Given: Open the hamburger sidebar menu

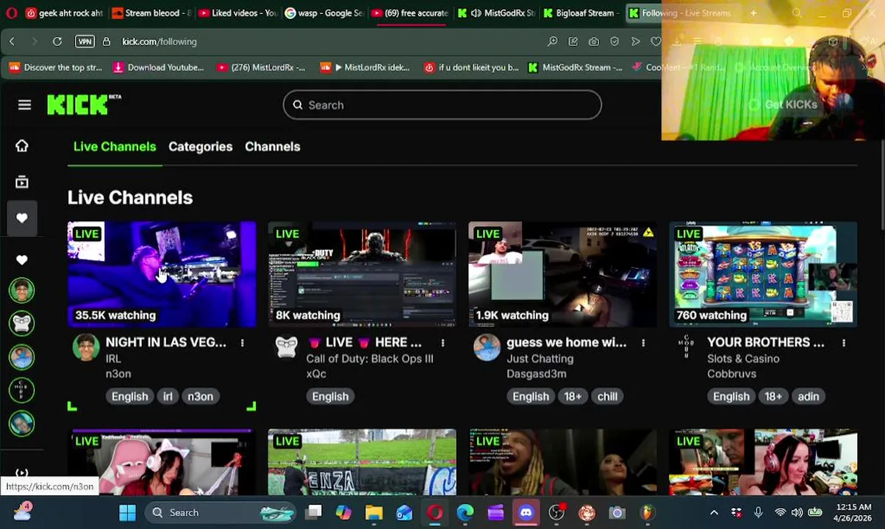Looking at the screenshot, I should click(24, 105).
